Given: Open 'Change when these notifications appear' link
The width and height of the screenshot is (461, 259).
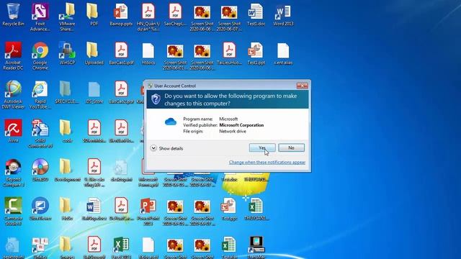Looking at the screenshot, I should tap(267, 162).
